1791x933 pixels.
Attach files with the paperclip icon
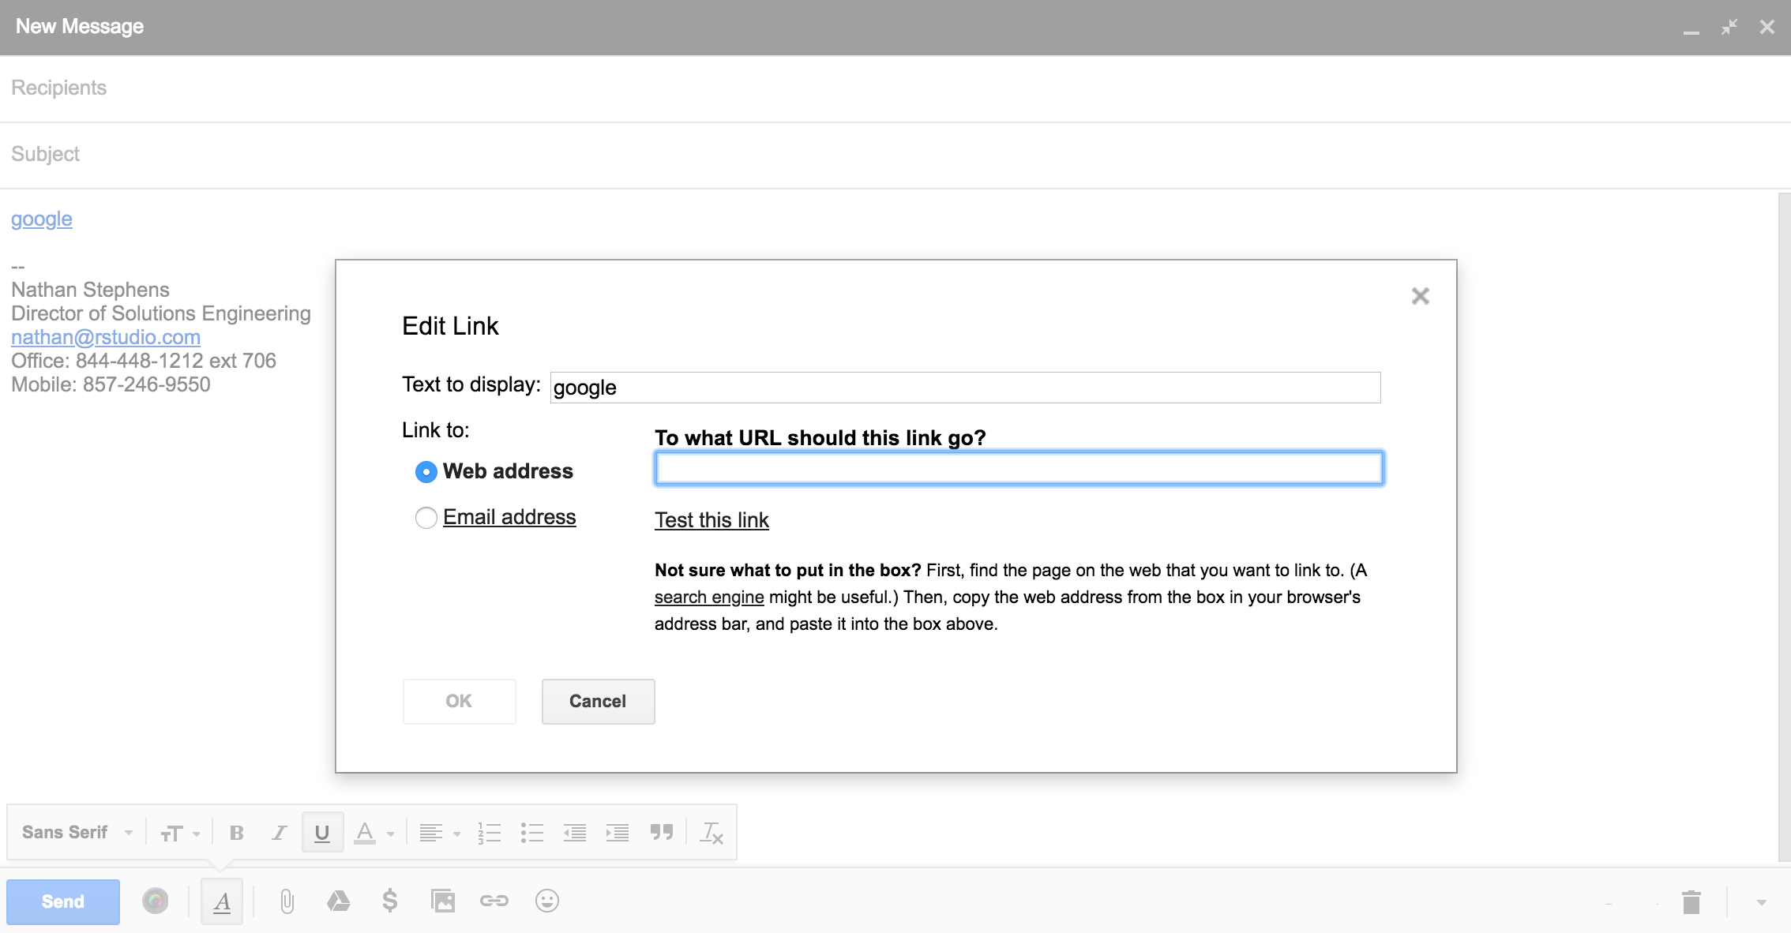[287, 901]
